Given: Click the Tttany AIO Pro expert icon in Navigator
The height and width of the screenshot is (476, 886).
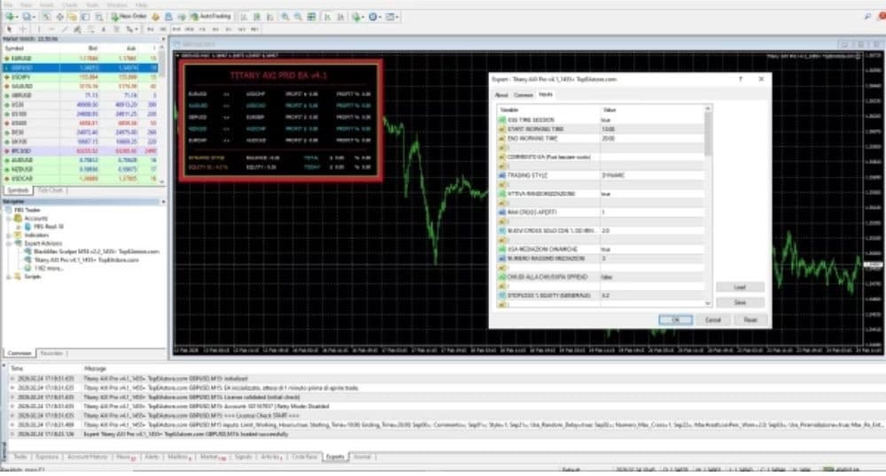Looking at the screenshot, I should (29, 261).
